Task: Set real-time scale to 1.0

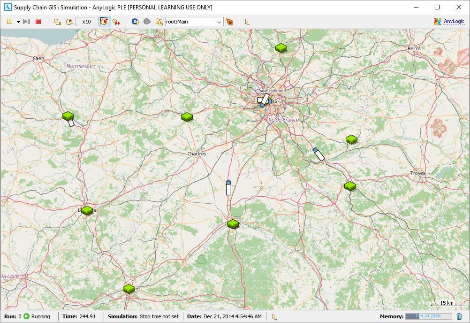Action: (x=57, y=22)
